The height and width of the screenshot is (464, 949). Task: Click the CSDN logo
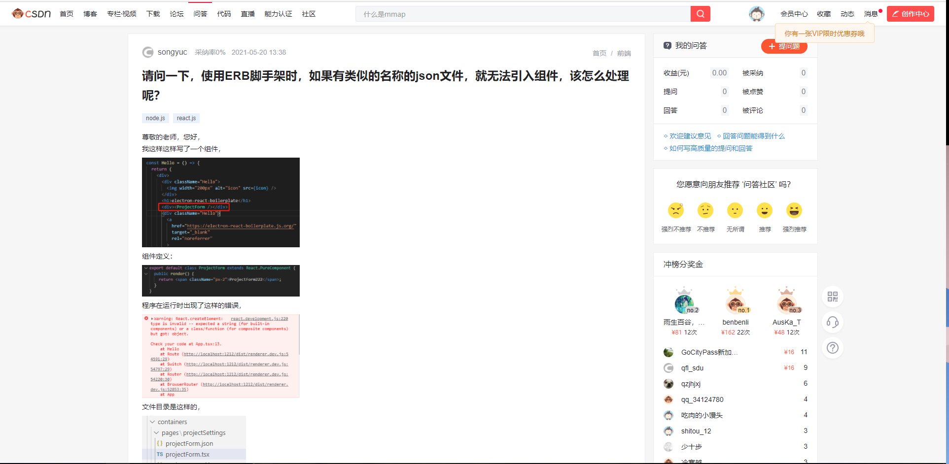32,14
